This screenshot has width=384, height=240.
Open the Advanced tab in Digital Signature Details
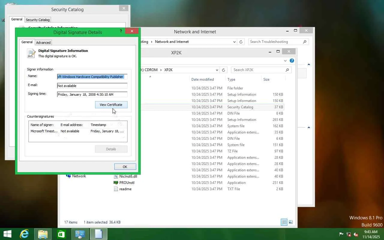click(43, 43)
